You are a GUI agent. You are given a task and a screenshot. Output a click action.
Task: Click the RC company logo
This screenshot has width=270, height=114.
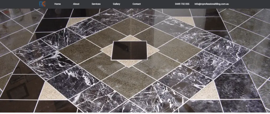click(42, 4)
